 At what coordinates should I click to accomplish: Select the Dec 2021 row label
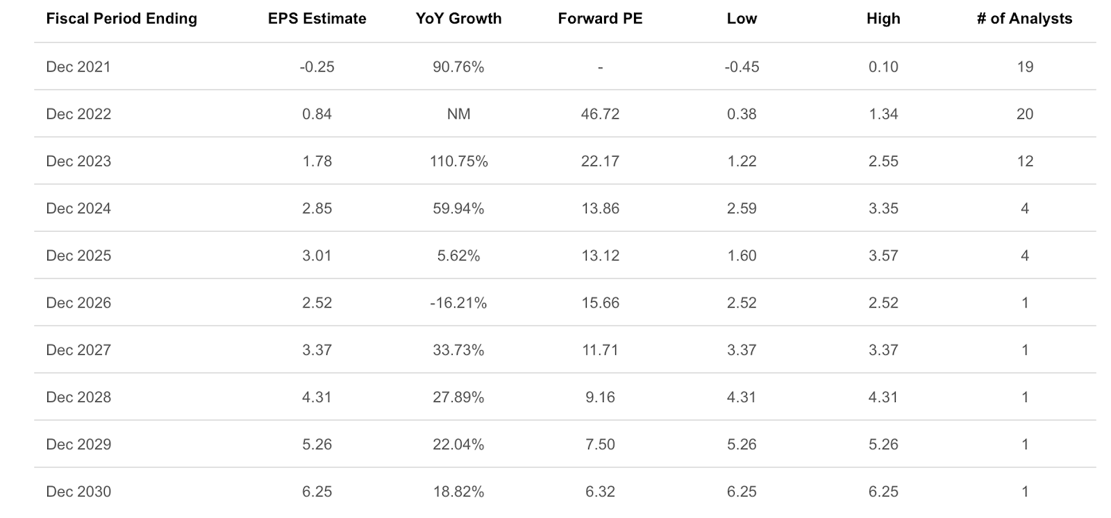(78, 67)
